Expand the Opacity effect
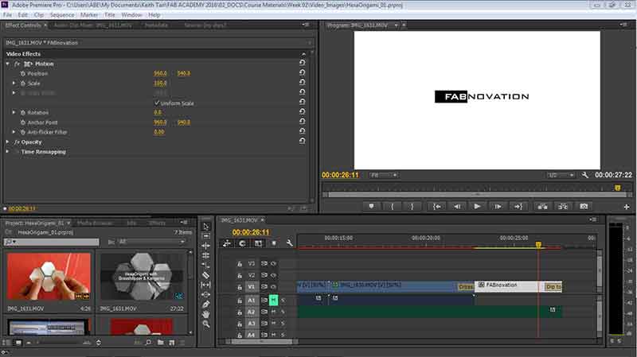This screenshot has height=357, width=637. [8, 142]
